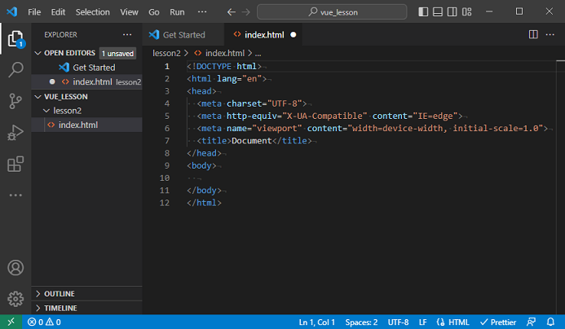Image resolution: width=565 pixels, height=329 pixels.
Task: Open the Explorer view in activity bar
Action: coord(15,39)
